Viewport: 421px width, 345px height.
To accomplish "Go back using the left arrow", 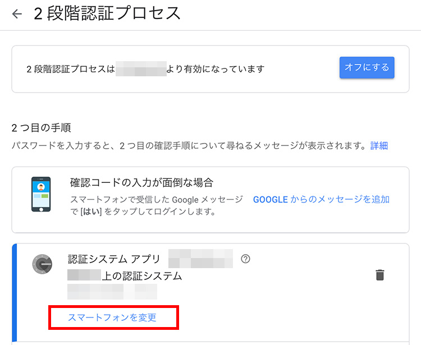I will (x=17, y=14).
